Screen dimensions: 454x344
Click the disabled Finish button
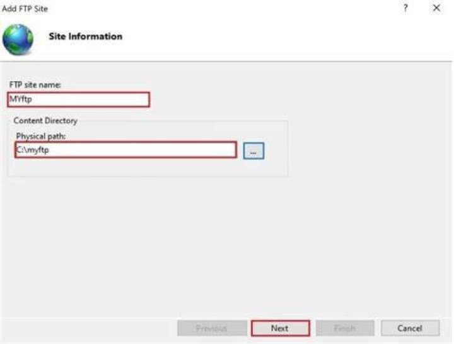(345, 328)
